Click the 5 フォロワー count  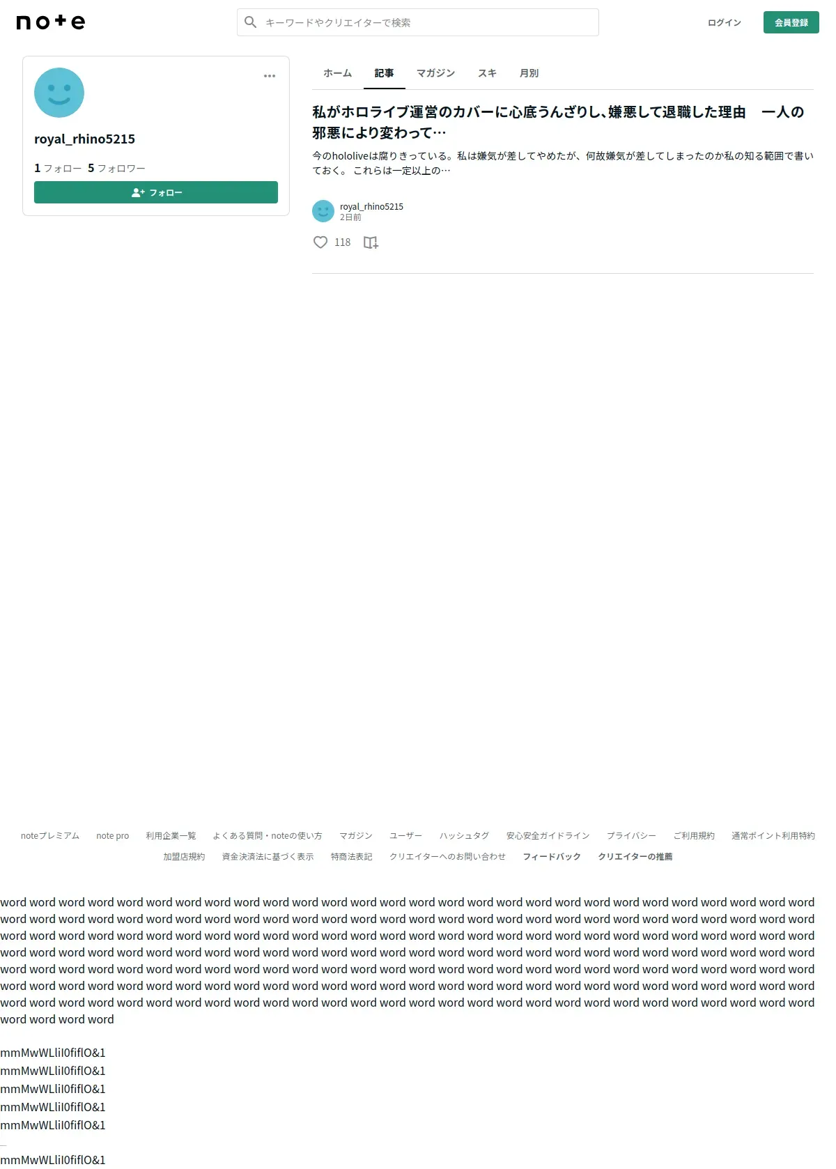click(x=116, y=168)
